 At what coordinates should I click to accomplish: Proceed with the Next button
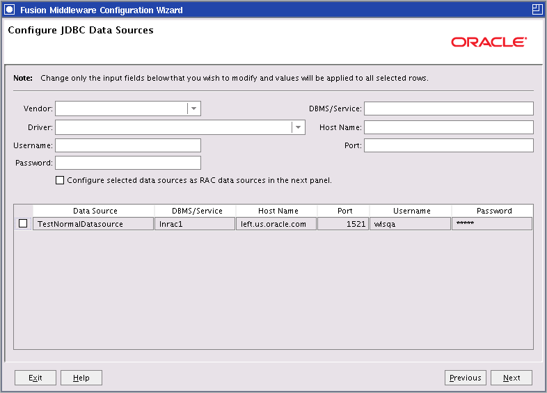[512, 378]
